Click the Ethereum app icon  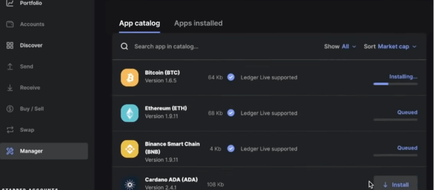(x=129, y=113)
